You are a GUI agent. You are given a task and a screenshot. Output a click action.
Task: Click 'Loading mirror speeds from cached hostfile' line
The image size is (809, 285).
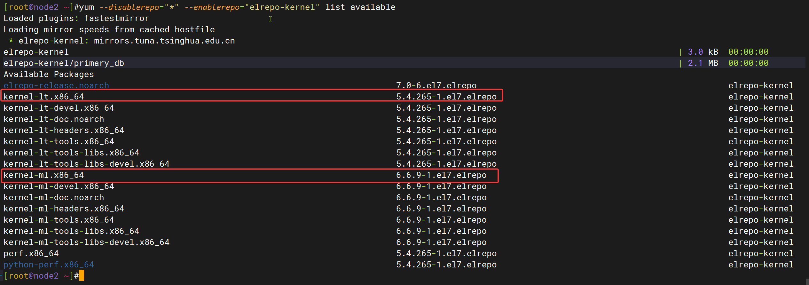pyautogui.click(x=109, y=29)
